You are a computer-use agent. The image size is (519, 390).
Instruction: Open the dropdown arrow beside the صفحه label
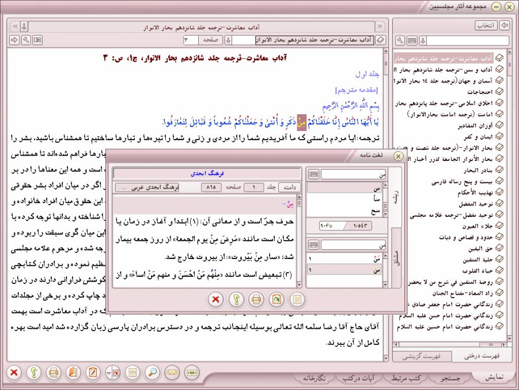click(228, 40)
